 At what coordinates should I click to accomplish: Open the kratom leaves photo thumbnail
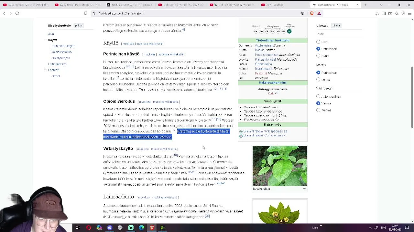[x=279, y=166]
